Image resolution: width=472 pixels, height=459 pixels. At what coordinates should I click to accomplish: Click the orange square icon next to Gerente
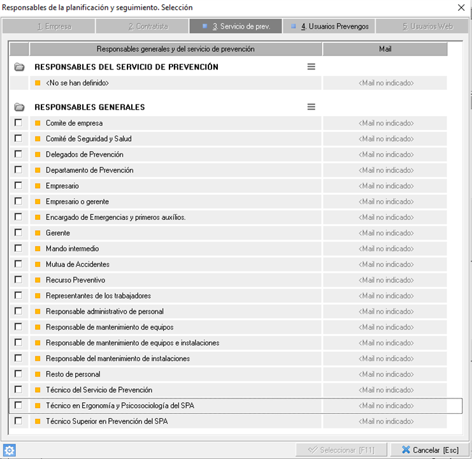tap(38, 233)
